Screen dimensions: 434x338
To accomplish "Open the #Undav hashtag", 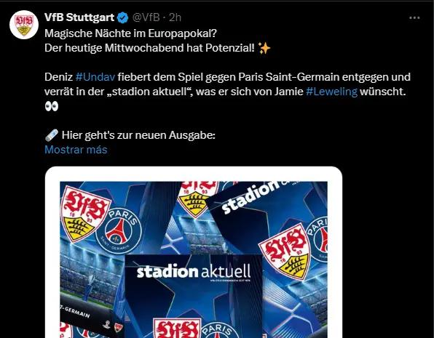I will coord(95,77).
